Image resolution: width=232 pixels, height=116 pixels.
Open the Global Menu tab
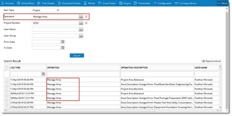pos(26,3)
